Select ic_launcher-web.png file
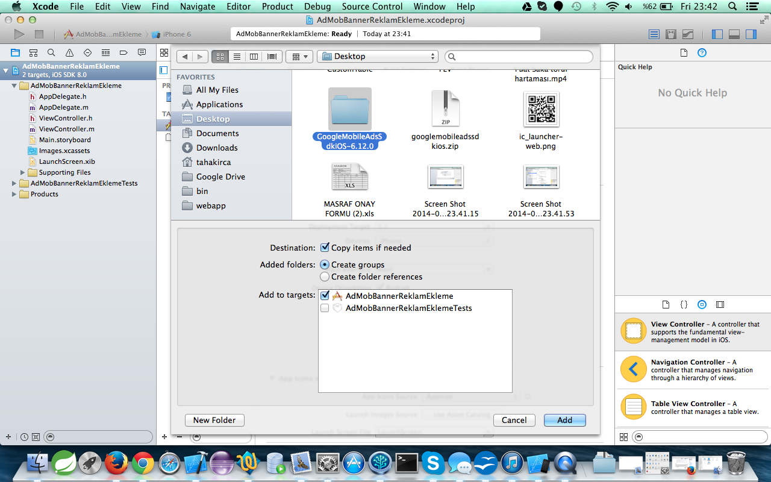The image size is (771, 482). (x=541, y=120)
